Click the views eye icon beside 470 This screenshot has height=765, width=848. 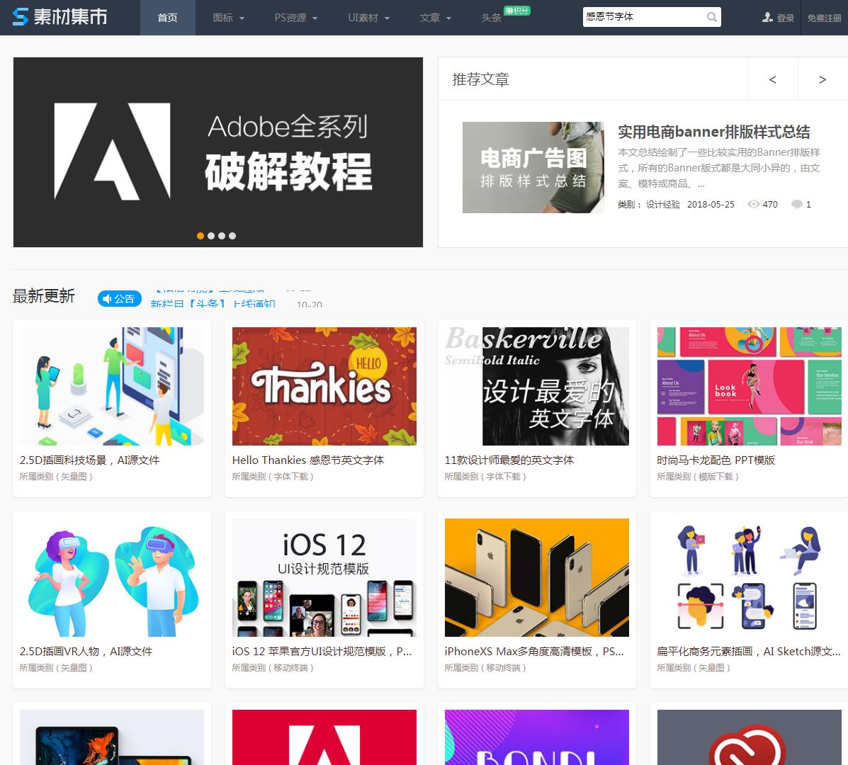click(x=753, y=205)
